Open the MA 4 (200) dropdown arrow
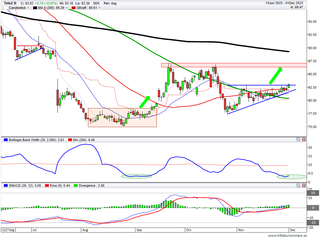Screen dimensions: 320x237 [x=67, y=8]
